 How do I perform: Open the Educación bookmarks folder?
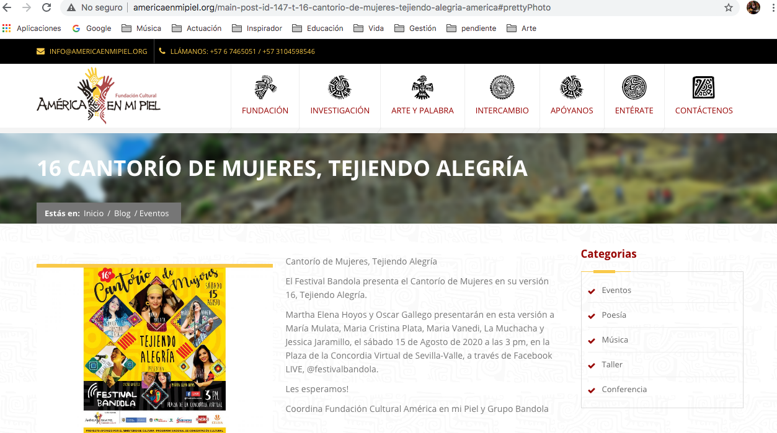[x=317, y=28]
